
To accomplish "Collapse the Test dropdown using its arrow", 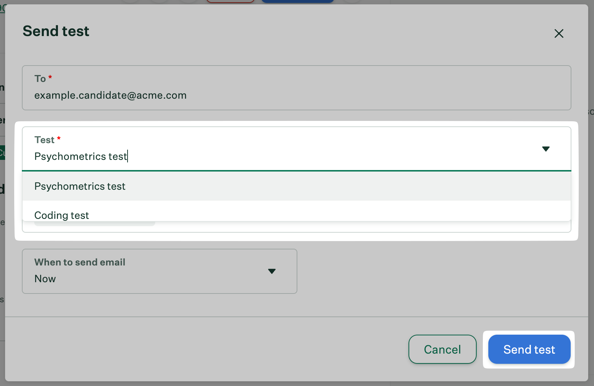I will 546,149.
